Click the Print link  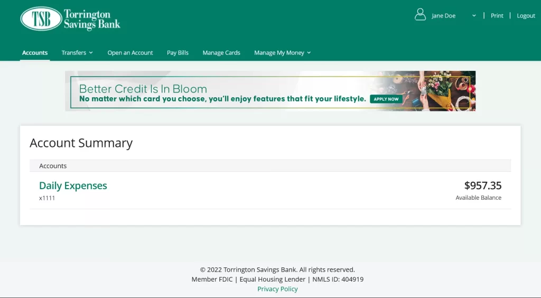tap(497, 15)
